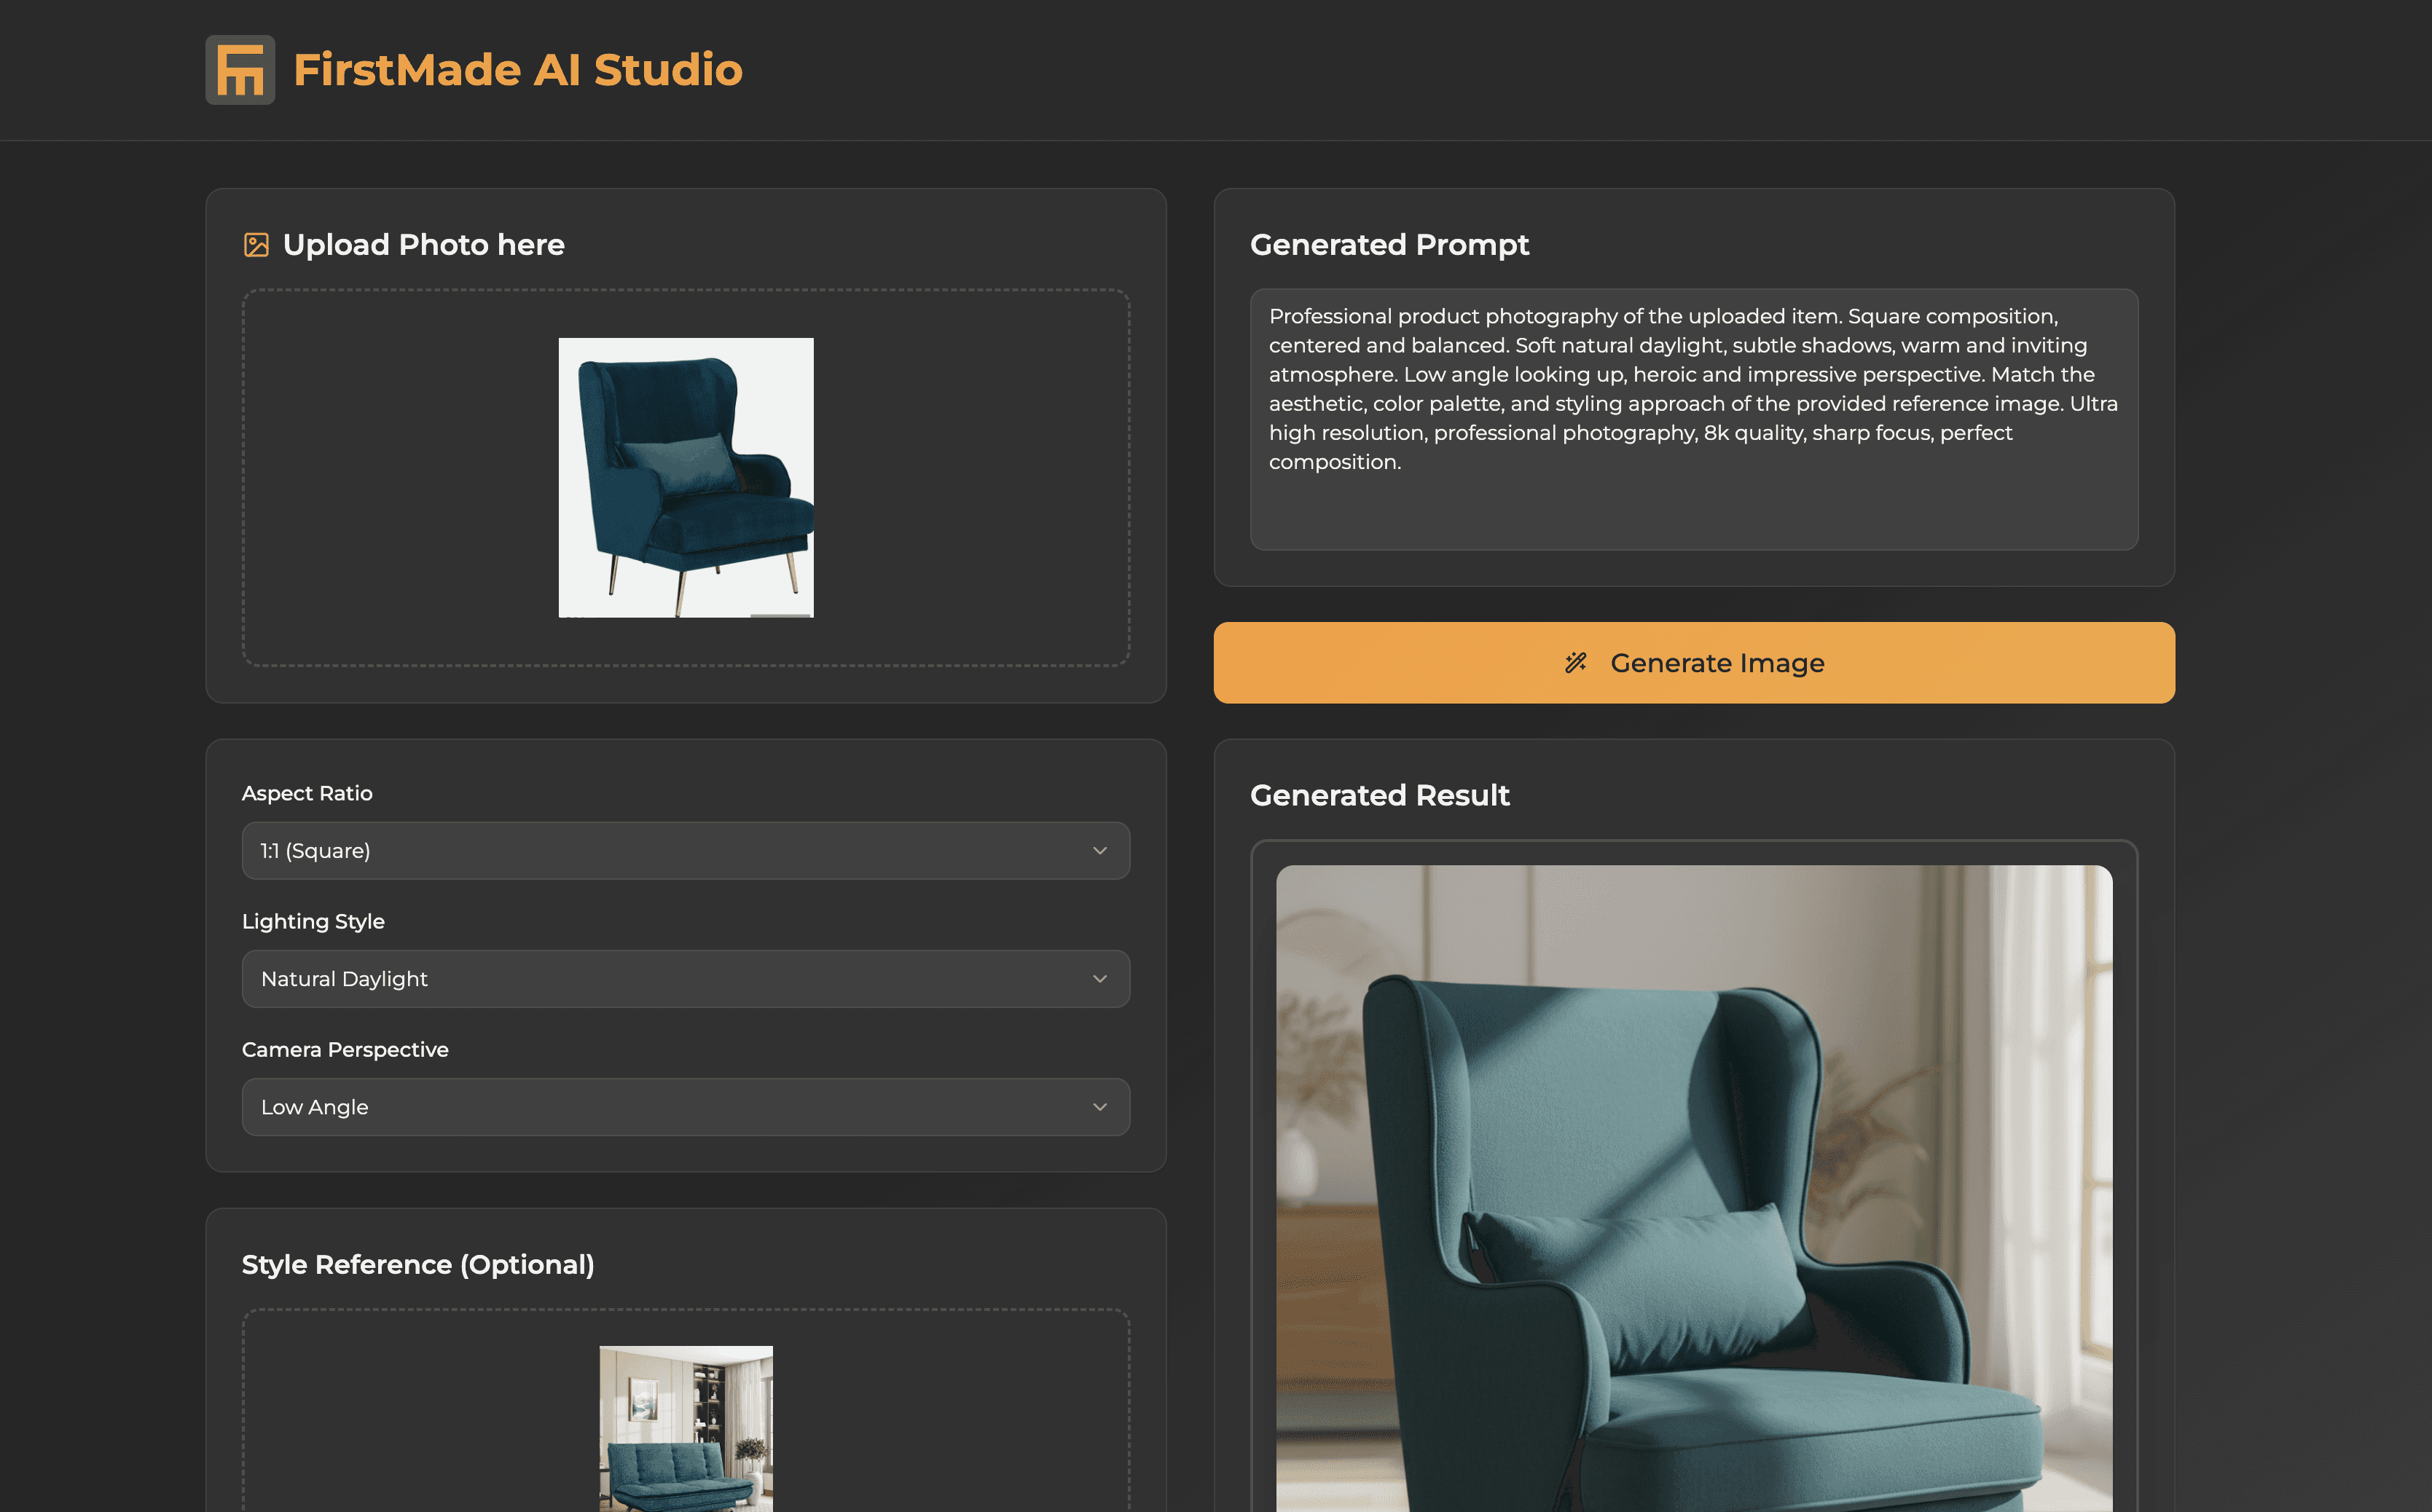Screen dimensions: 2432x1512
Task: Click the Style Reference (Optional) heading
Action: click(x=418, y=1264)
